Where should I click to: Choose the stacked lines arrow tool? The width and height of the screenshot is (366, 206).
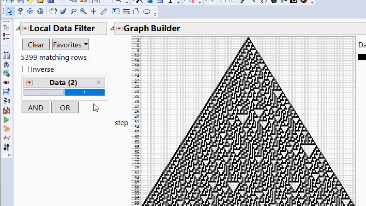tap(126, 11)
